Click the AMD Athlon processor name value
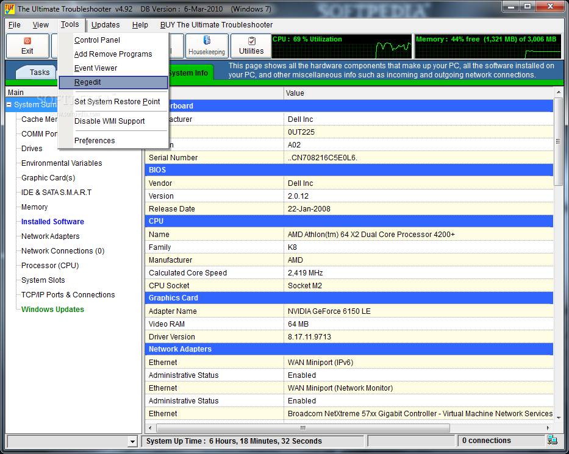The image size is (569, 454). pyautogui.click(x=371, y=235)
